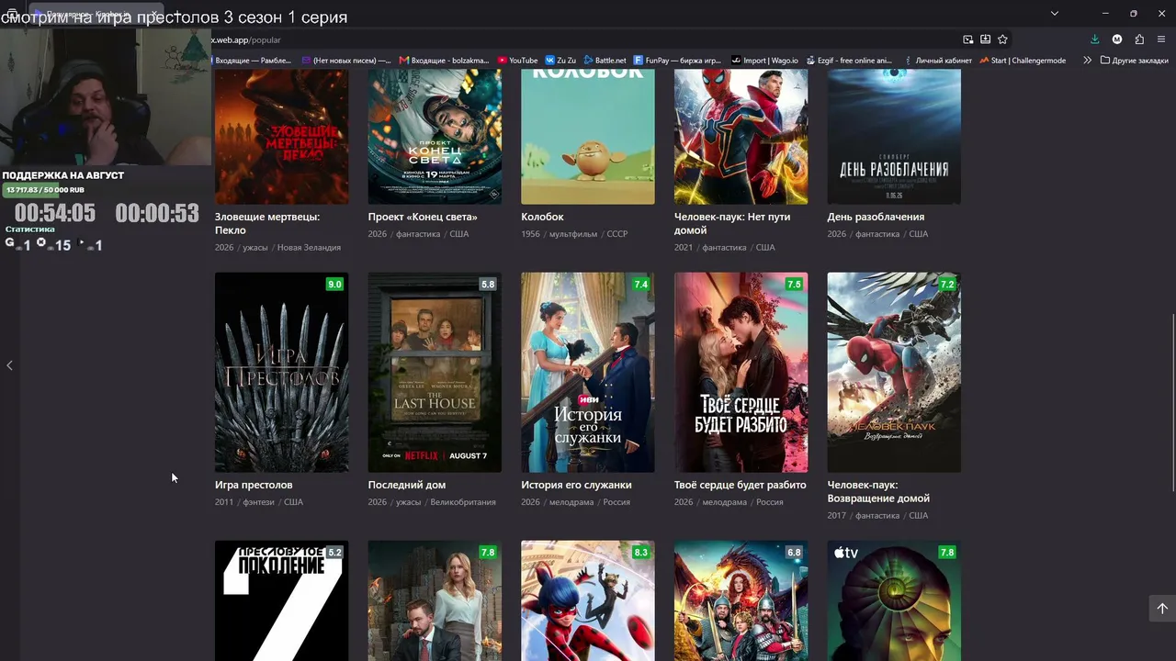The image size is (1176, 661).
Task: Click the 5.8 rating badge
Action: pyautogui.click(x=488, y=285)
